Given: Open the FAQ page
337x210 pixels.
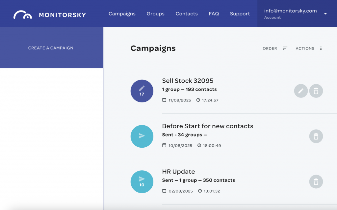Looking at the screenshot, I should click(x=214, y=14).
